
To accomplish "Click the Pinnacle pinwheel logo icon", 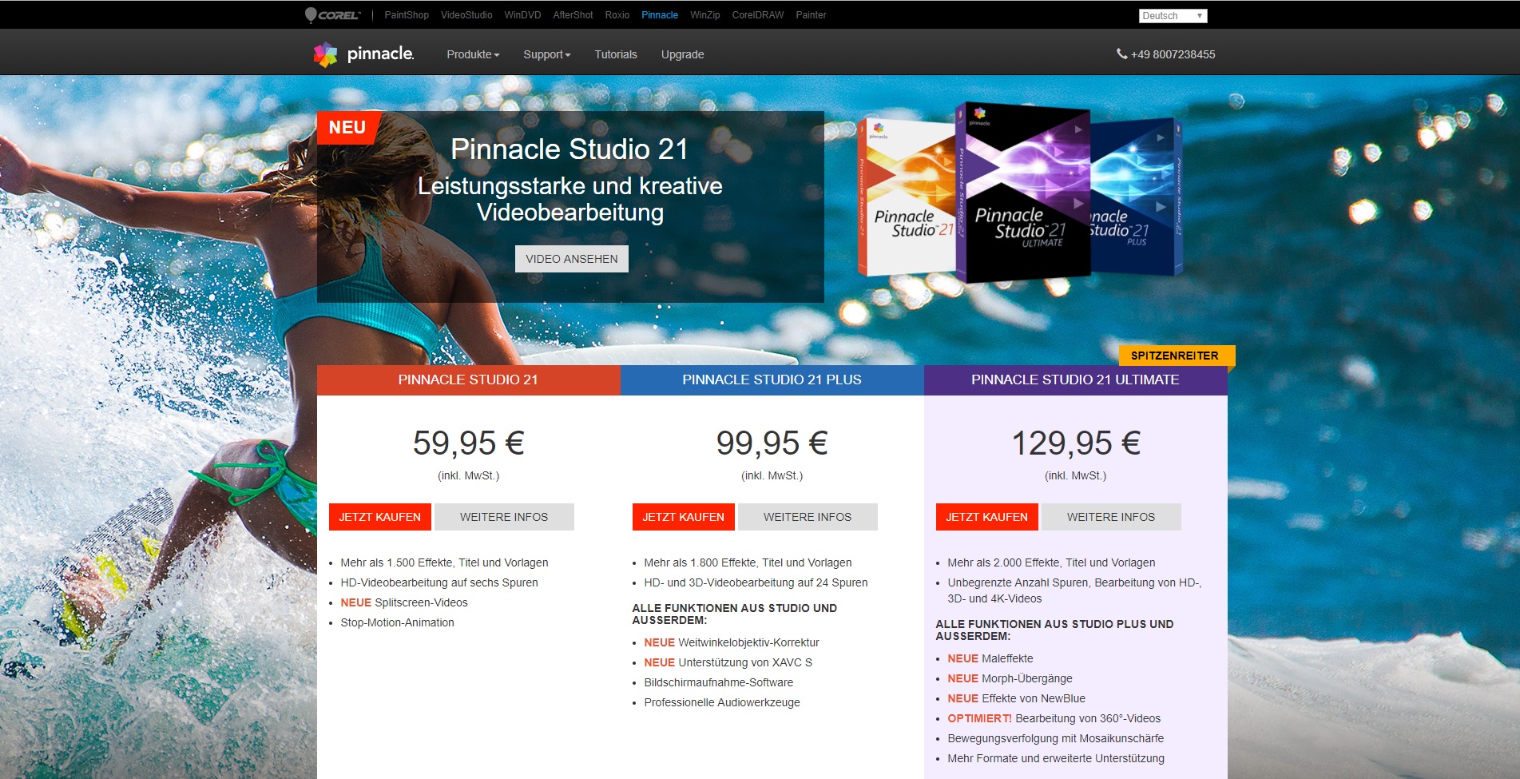I will (325, 54).
